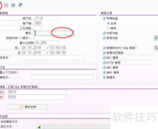
Task: Click the start date field 28.10.2019
Action: (33, 48)
